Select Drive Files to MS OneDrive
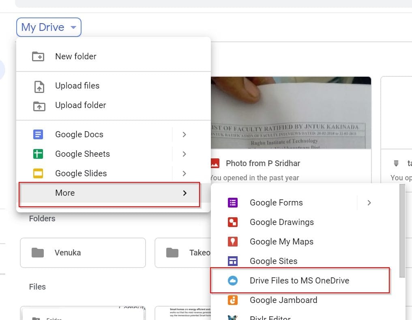Viewport: 412px width, 320px height. tap(299, 281)
